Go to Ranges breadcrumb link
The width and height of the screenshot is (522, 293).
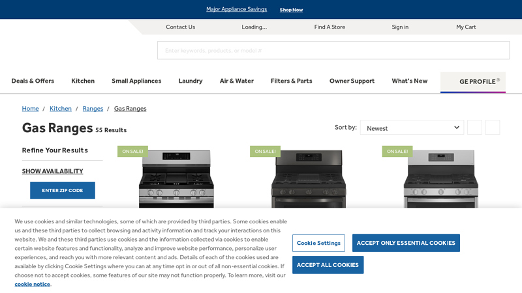(x=93, y=109)
